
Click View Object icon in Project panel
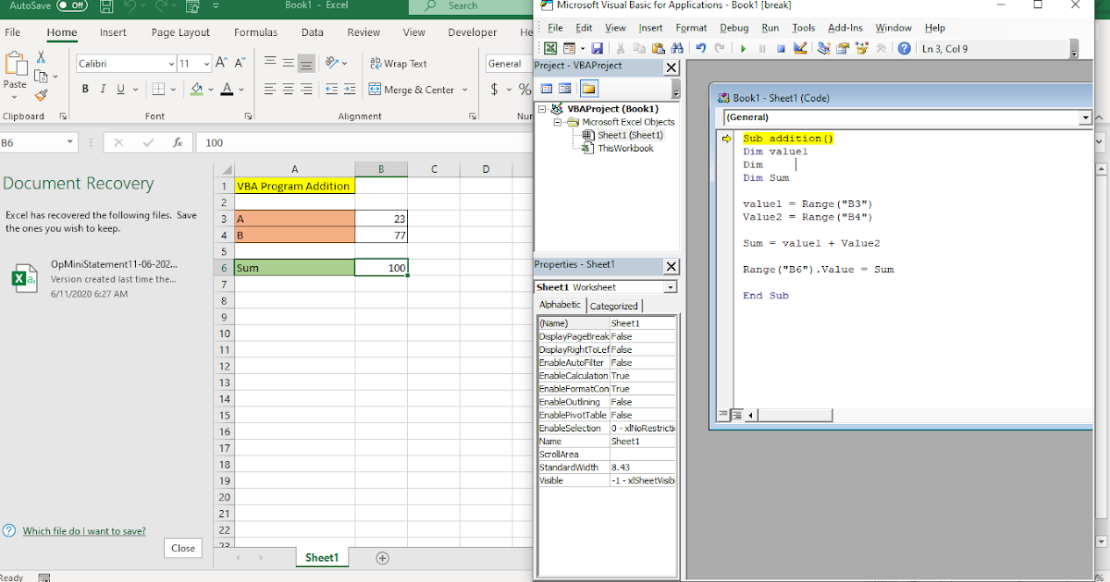[x=564, y=89]
